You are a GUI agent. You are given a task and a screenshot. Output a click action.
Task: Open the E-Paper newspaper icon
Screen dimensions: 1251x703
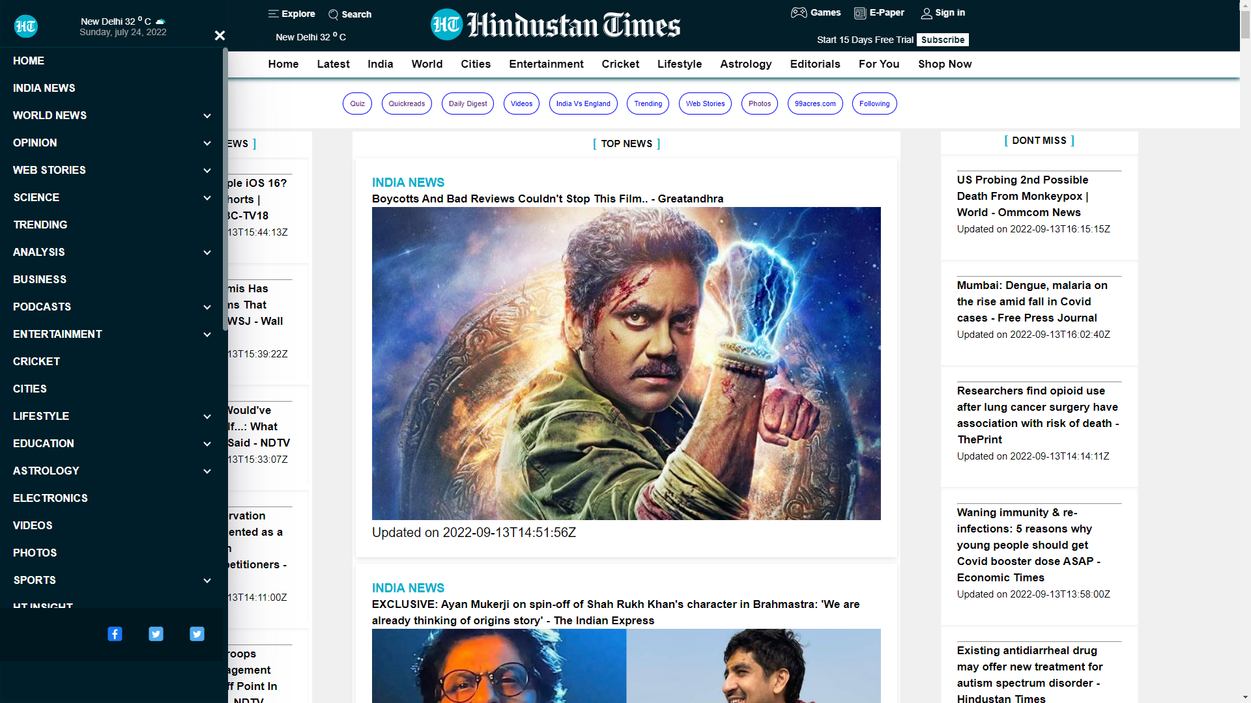(x=860, y=13)
